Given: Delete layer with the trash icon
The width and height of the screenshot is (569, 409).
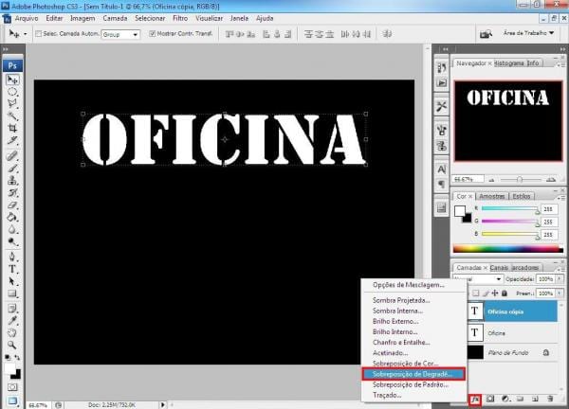Looking at the screenshot, I should (x=550, y=399).
